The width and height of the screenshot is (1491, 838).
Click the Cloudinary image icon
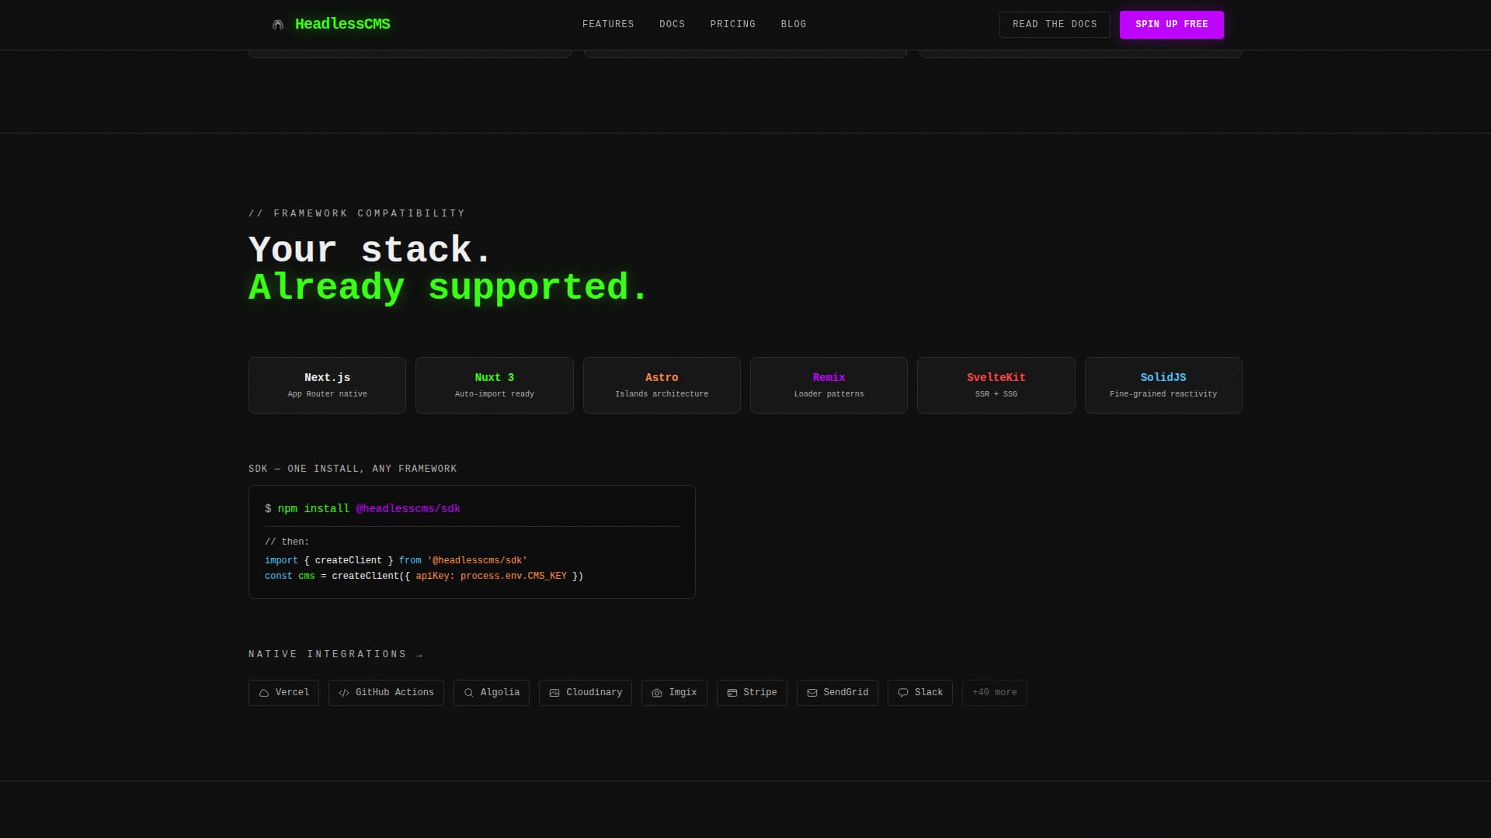pyautogui.click(x=554, y=693)
